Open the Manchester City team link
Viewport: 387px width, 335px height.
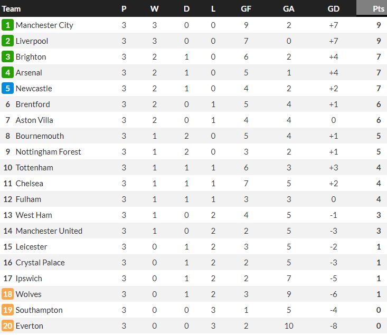pos(44,25)
